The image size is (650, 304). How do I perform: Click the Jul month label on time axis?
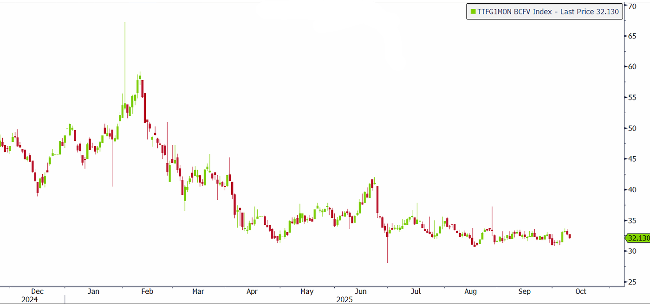click(416, 291)
